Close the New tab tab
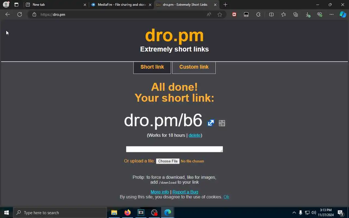349x218 pixels. [x=85, y=5]
